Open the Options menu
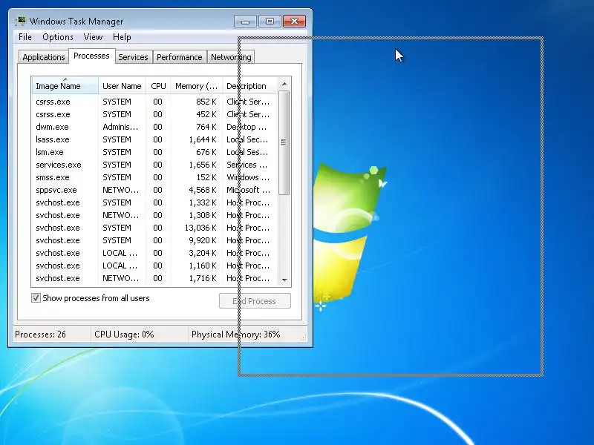Image resolution: width=594 pixels, height=445 pixels. [58, 37]
